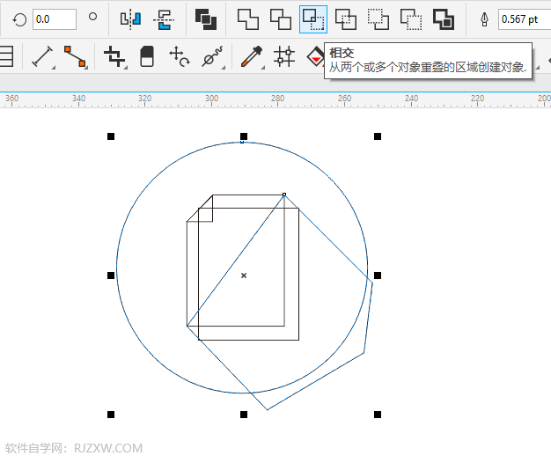551x463 pixels.
Task: Mirror the selection vertically
Action: pos(163,18)
